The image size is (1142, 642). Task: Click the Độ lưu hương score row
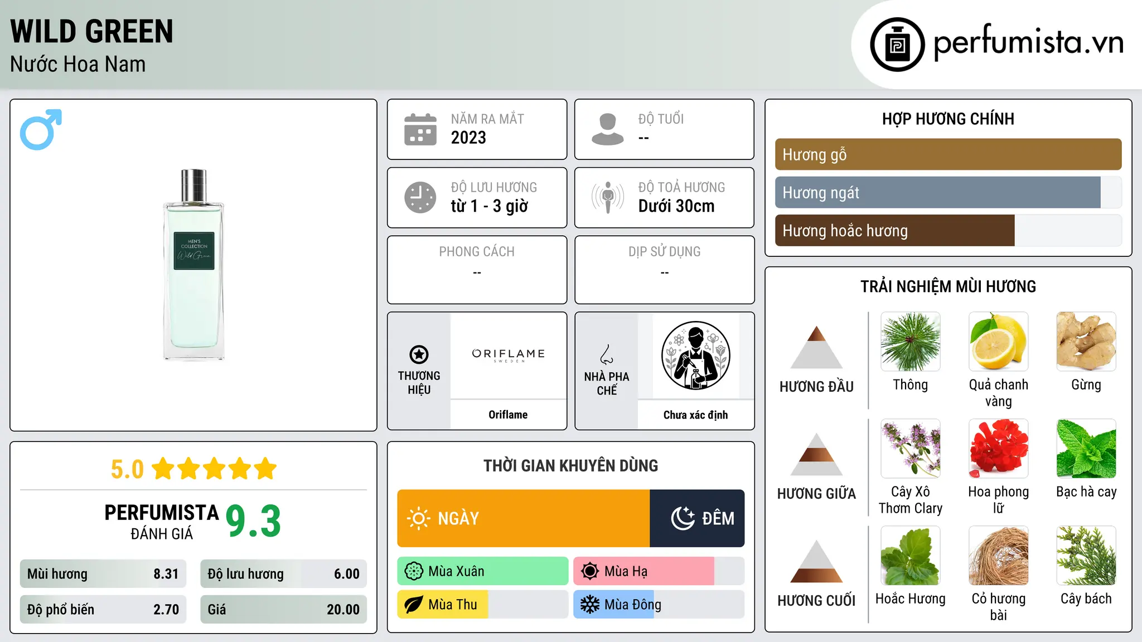[283, 573]
